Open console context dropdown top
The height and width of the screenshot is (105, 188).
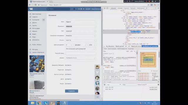pyautogui.click(x=114, y=85)
